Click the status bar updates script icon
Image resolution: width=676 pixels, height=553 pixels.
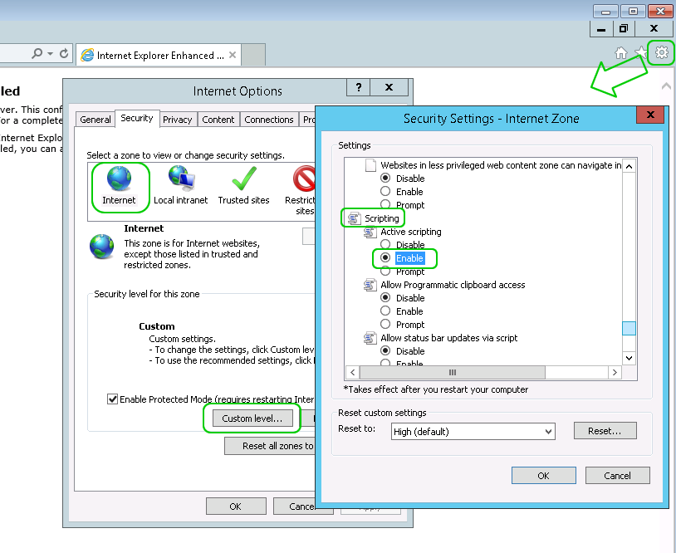[x=370, y=338]
